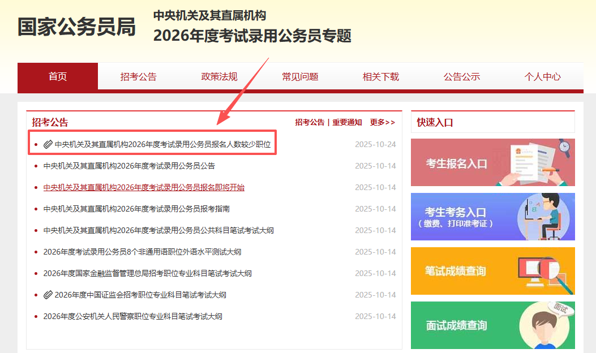596x353 pixels.
Task: Go to 个人中心 in navigation
Action: pyautogui.click(x=543, y=77)
